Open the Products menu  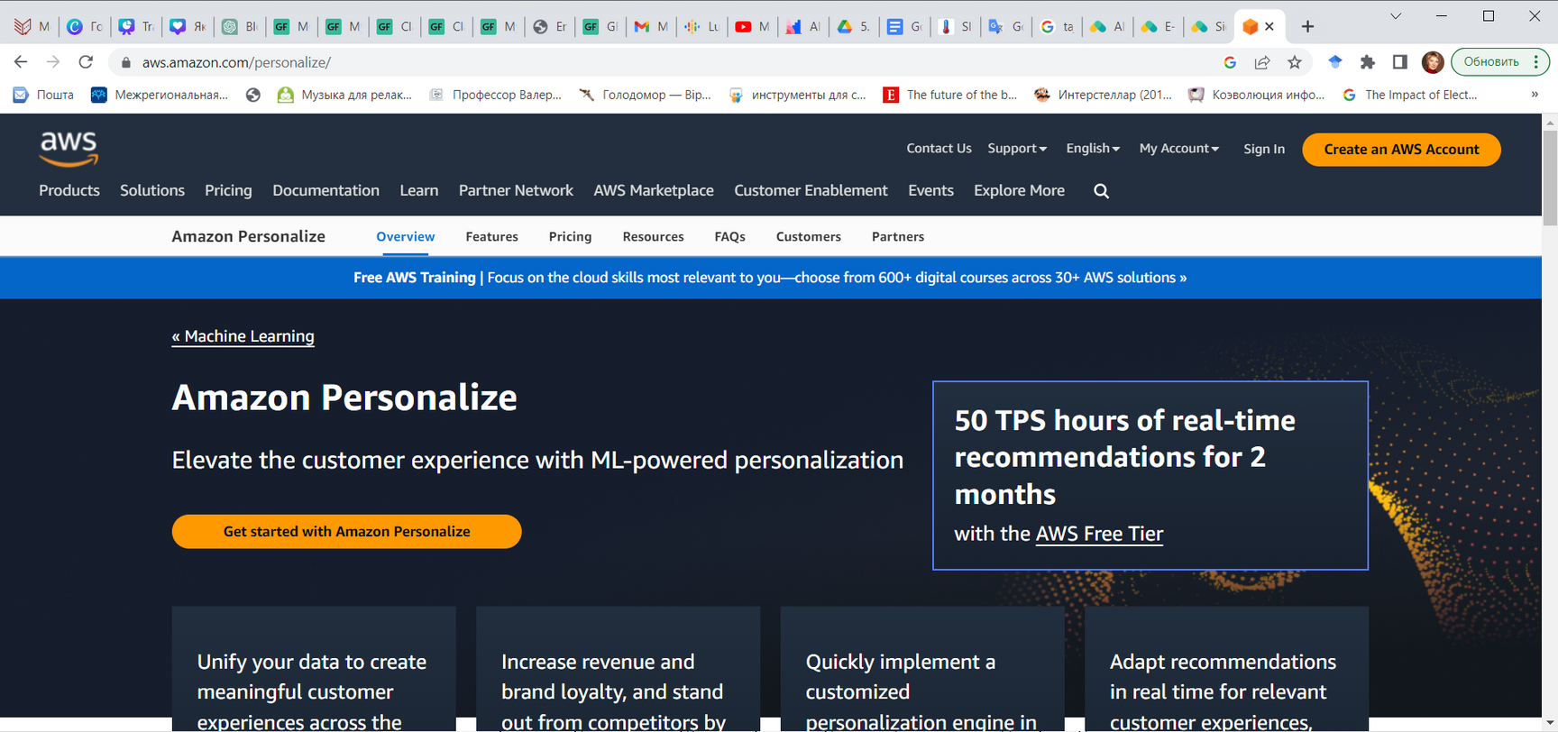[x=69, y=190]
